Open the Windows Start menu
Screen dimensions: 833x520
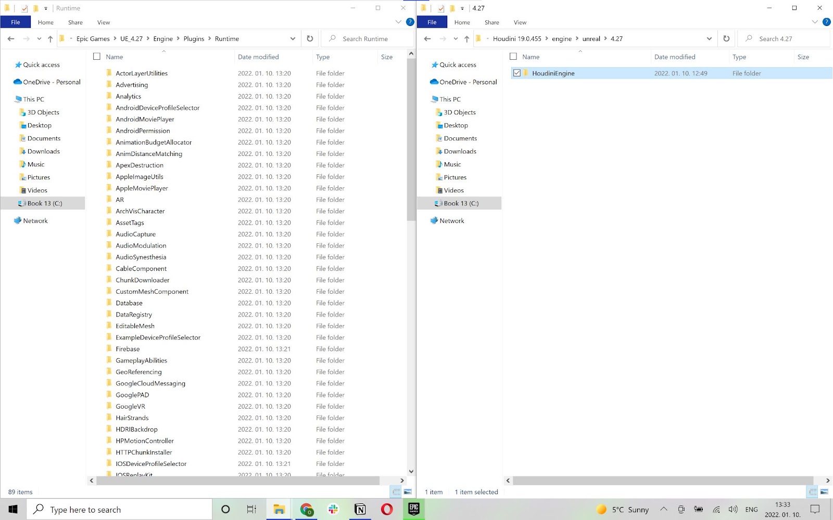click(x=13, y=510)
